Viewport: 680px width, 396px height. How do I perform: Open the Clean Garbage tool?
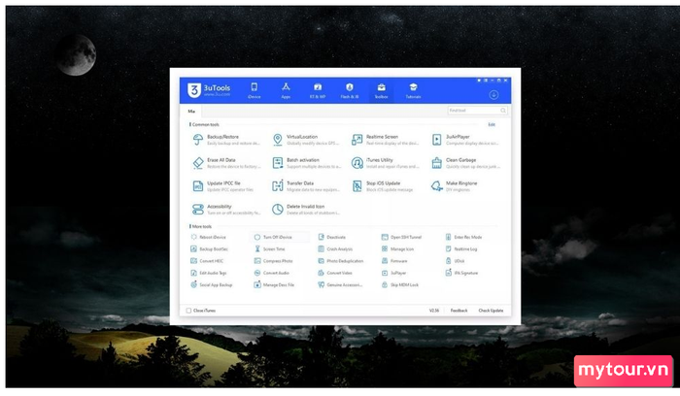[465, 163]
